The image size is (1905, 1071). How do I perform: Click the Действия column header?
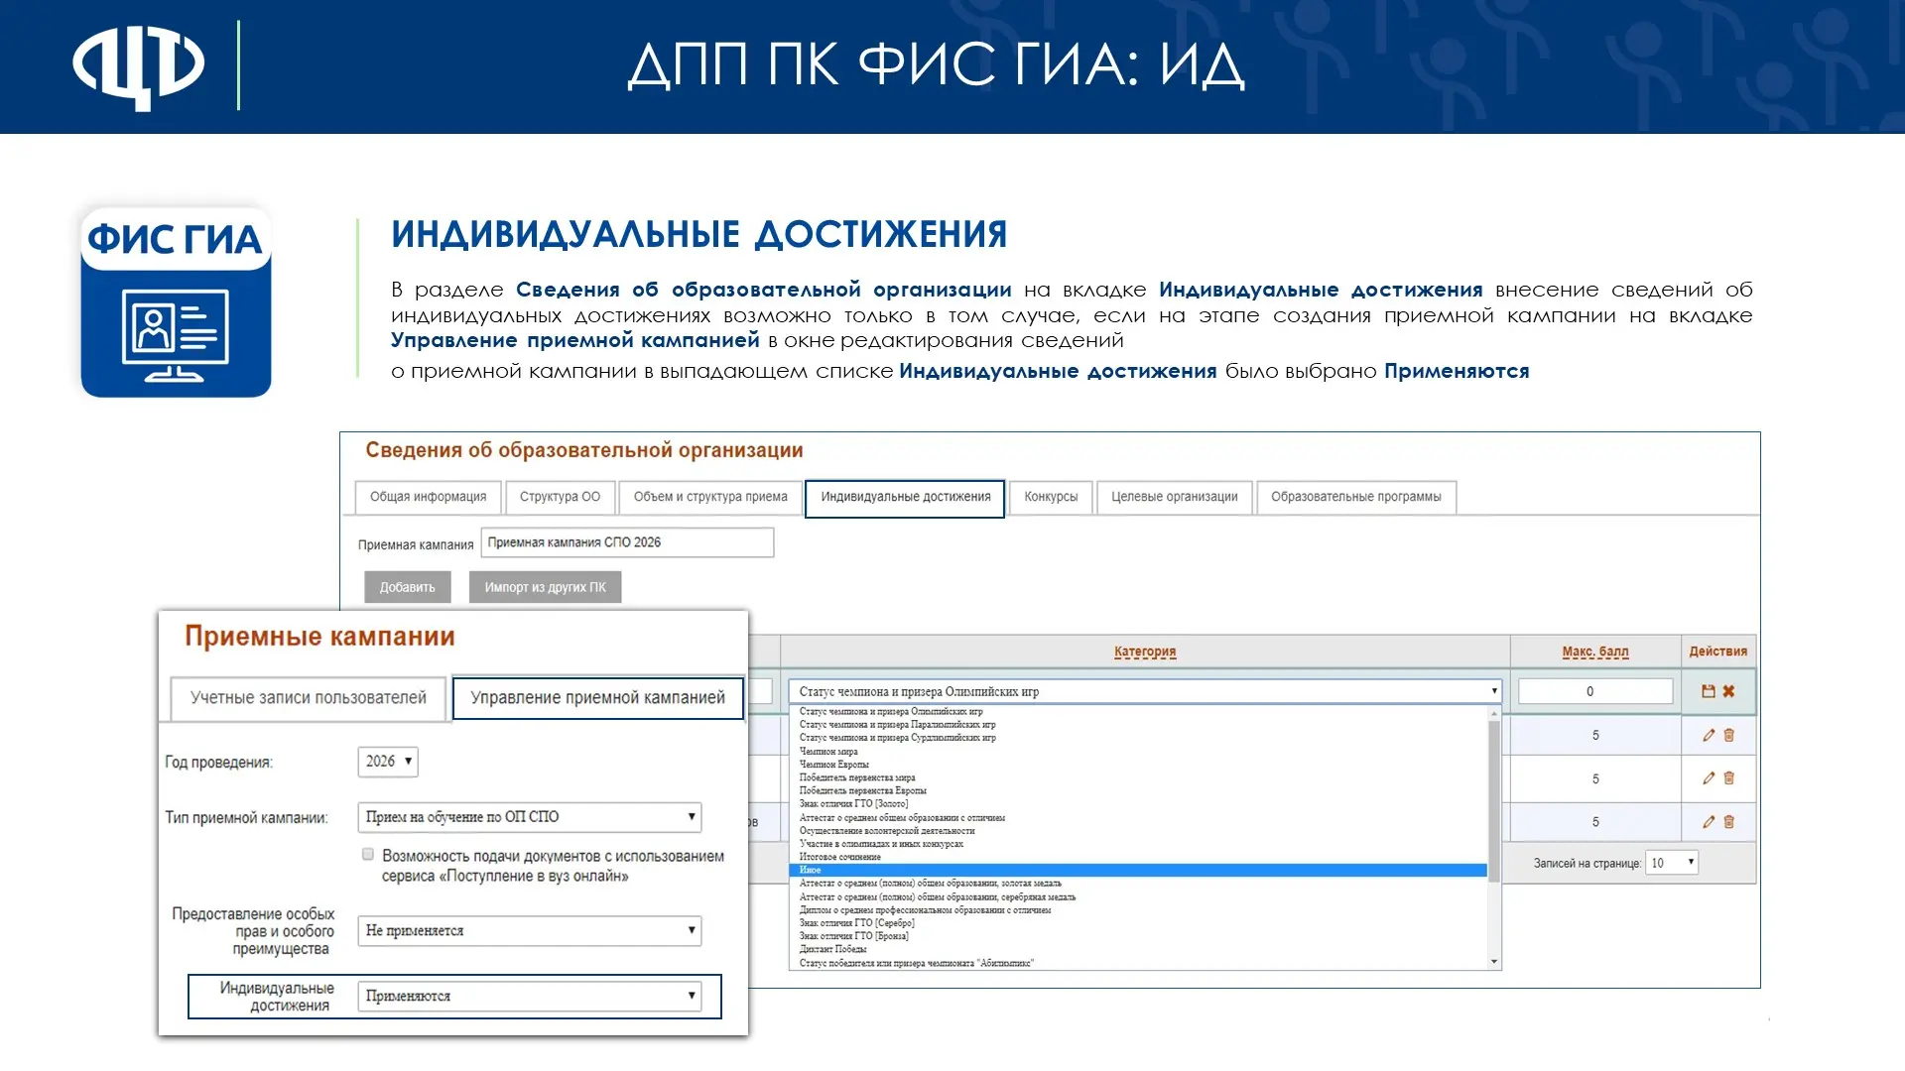[x=1718, y=652]
